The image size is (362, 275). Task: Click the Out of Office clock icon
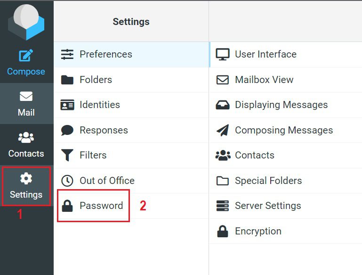pyautogui.click(x=67, y=181)
